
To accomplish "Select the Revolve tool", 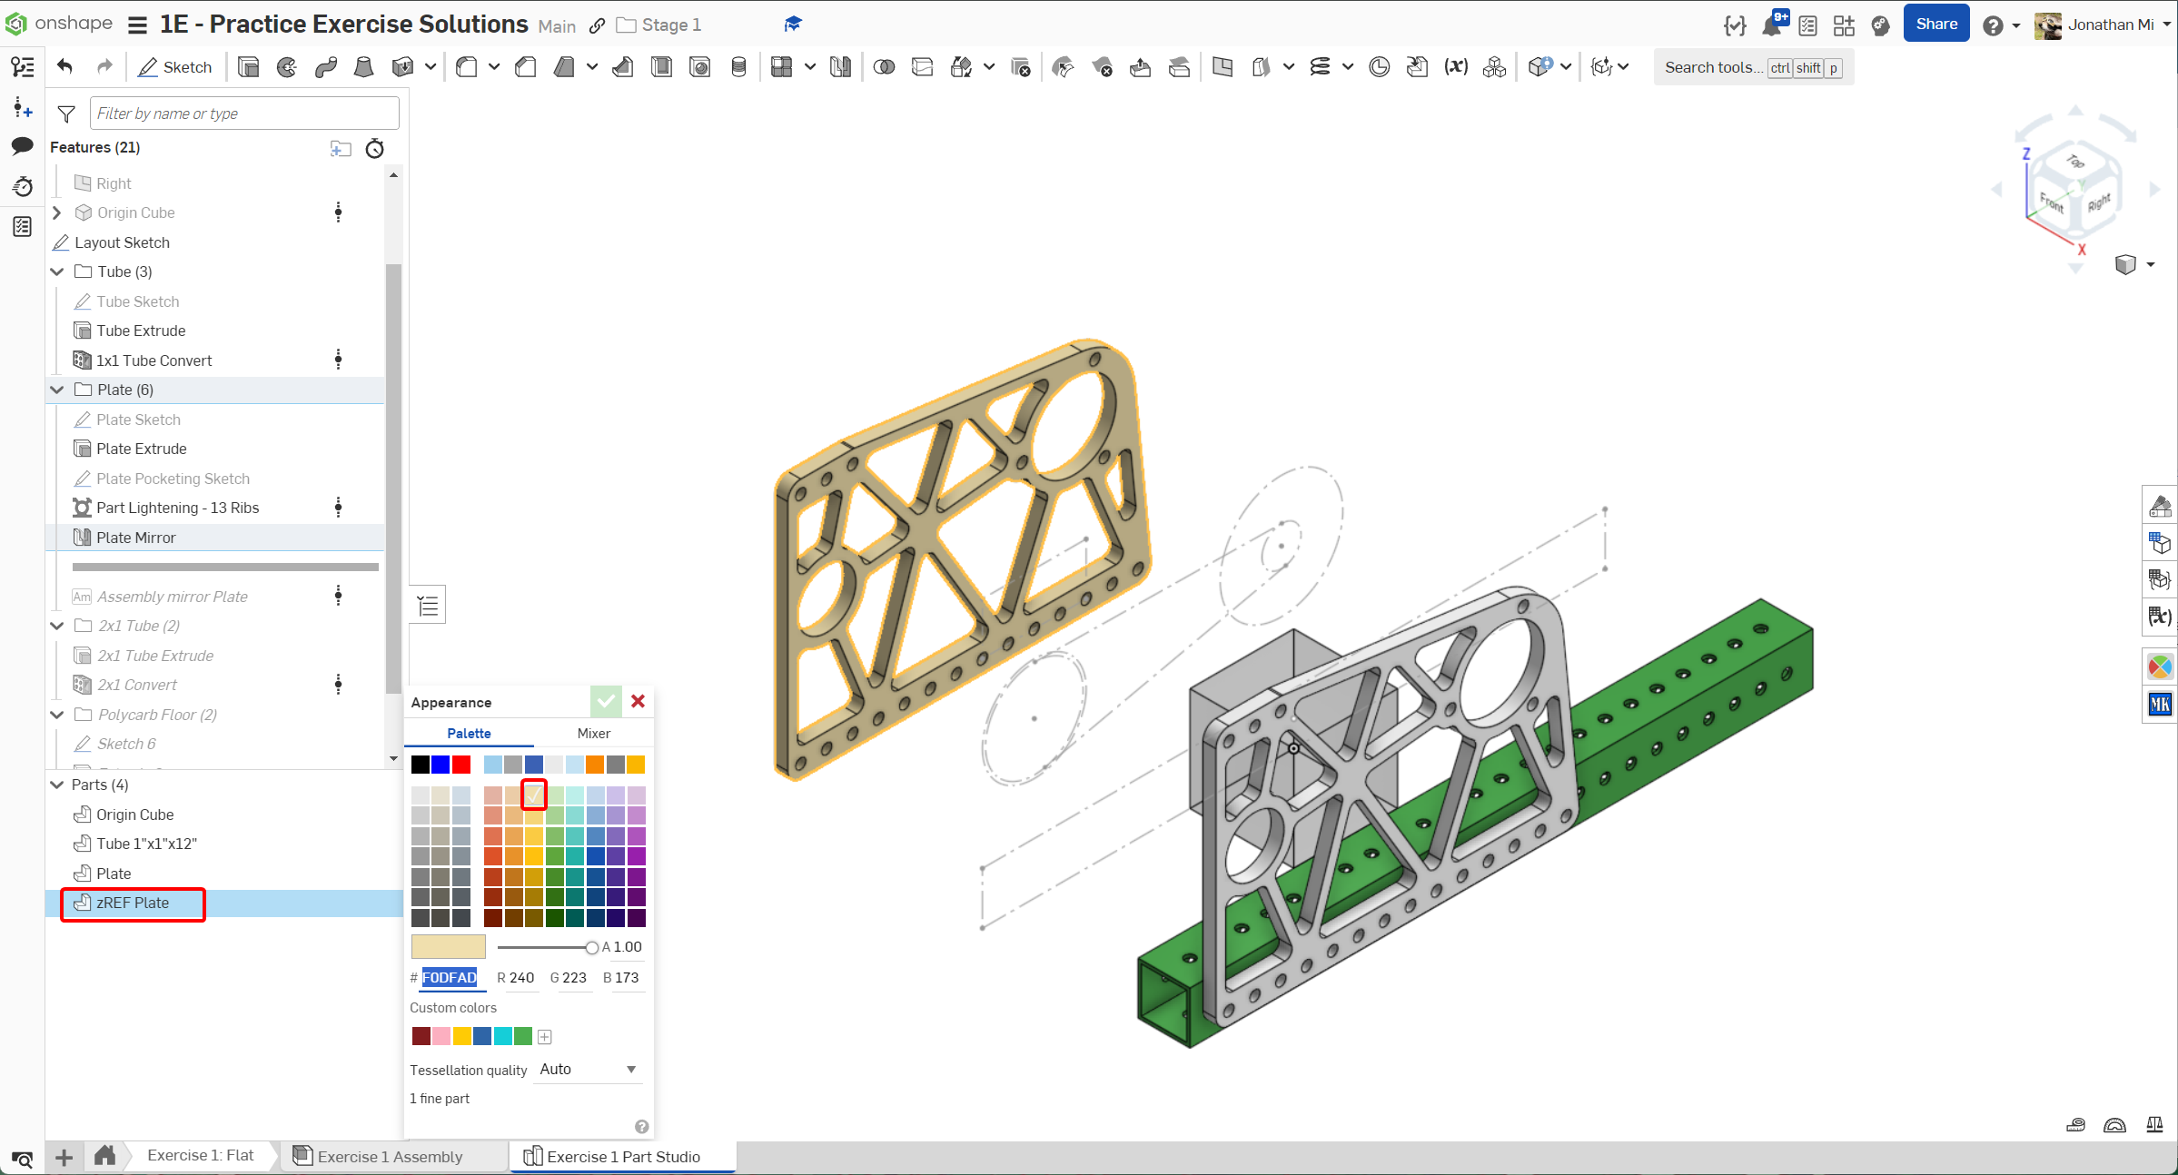I will point(287,67).
